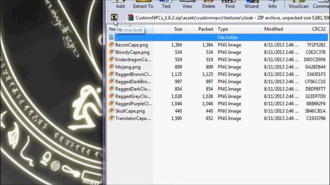Select Mojang.png file
Screen dimensions: 330x185
pos(128,67)
